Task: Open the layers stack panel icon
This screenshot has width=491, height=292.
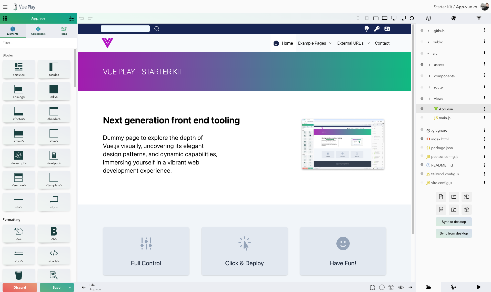Action: tap(429, 18)
